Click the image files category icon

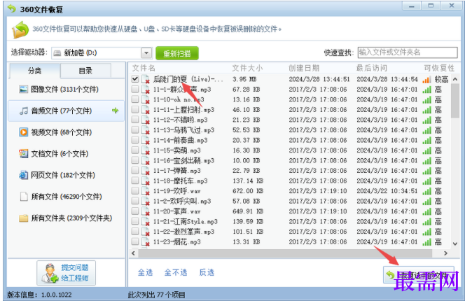(x=24, y=90)
